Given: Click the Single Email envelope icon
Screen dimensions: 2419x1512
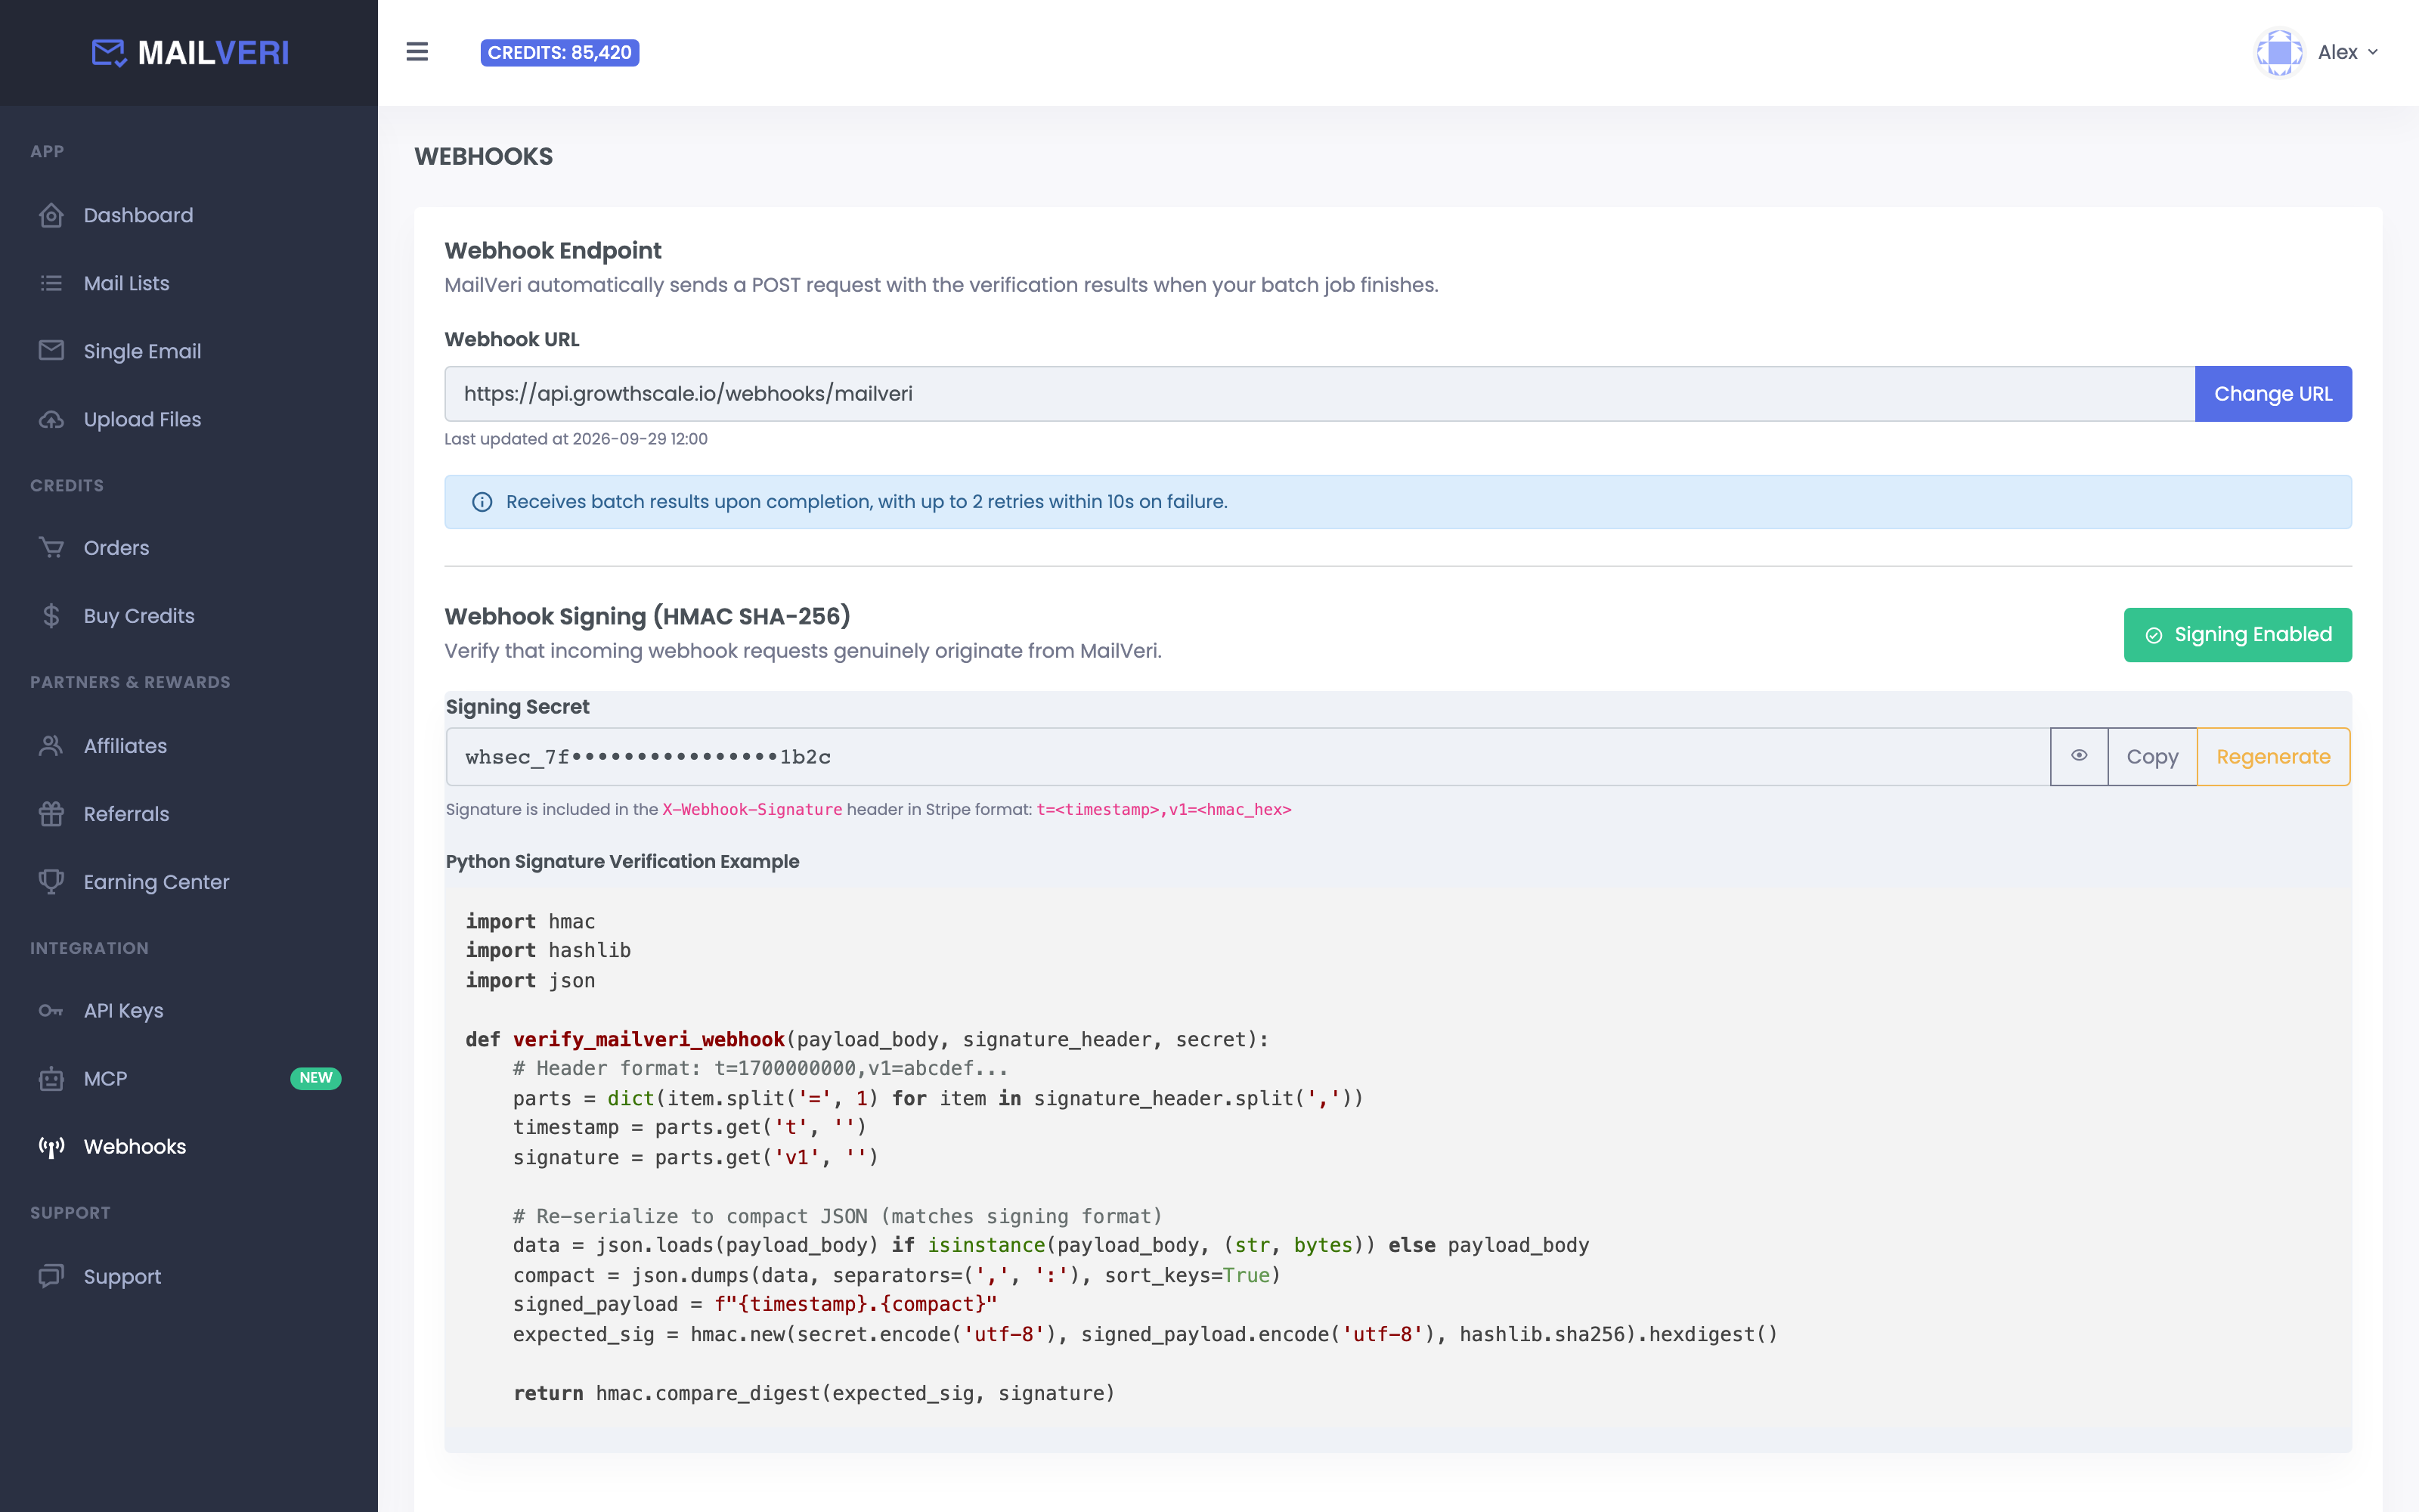Looking at the screenshot, I should click(x=51, y=351).
